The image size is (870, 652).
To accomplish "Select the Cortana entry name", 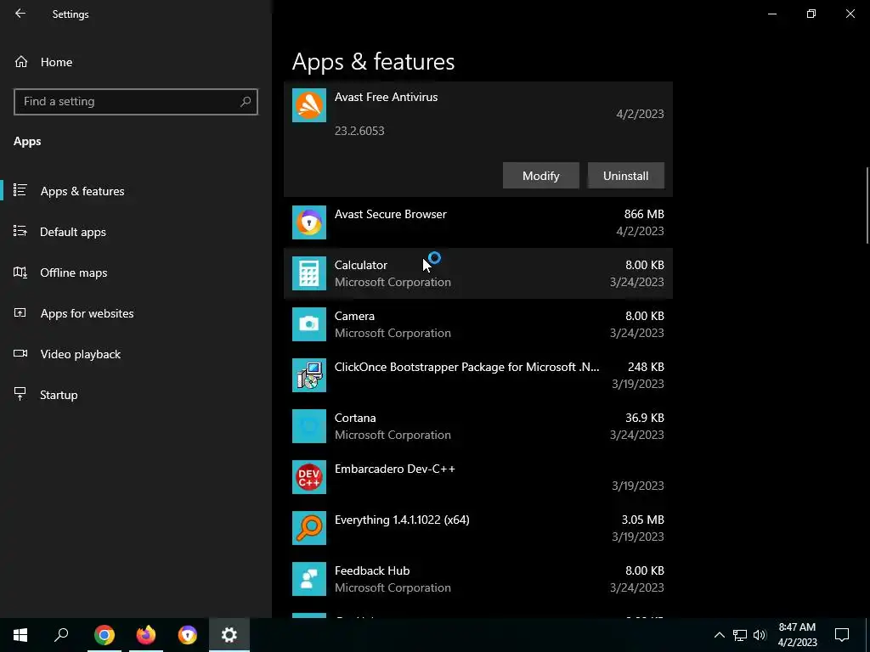I will (x=354, y=418).
